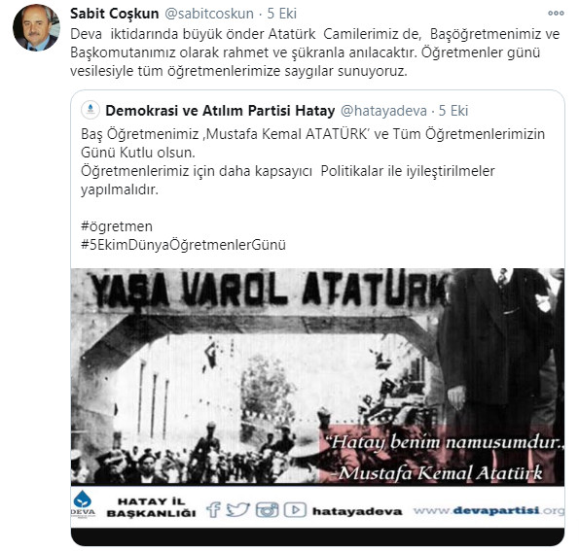Click the quoted tweet's 5 Eki date

point(453,111)
